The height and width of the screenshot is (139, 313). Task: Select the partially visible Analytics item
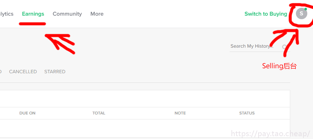(6, 14)
